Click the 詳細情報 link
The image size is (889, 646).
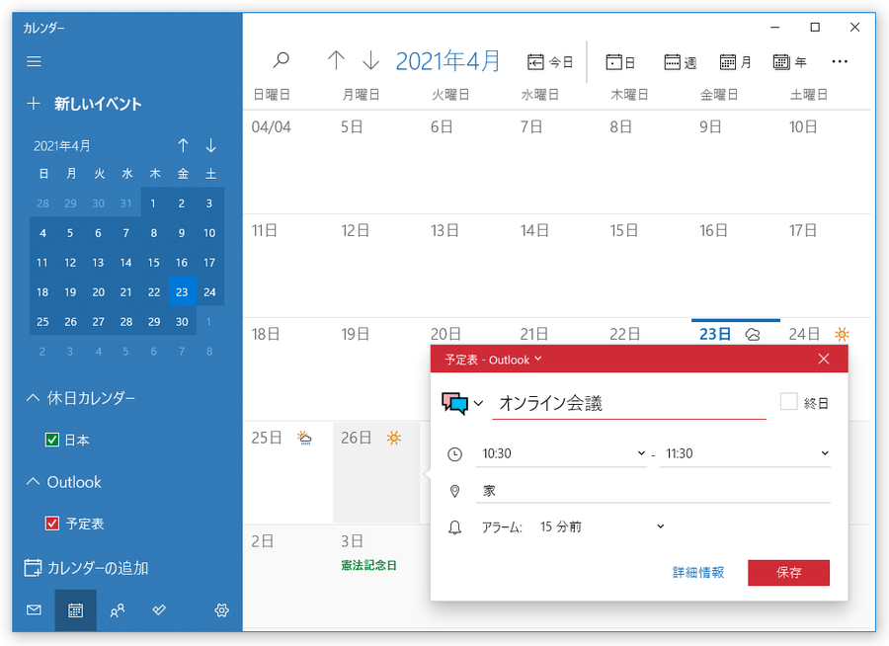pyautogui.click(x=698, y=572)
